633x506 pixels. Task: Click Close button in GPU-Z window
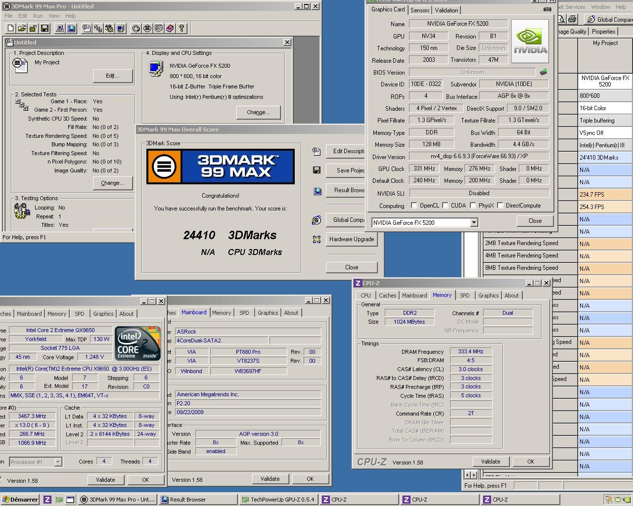[x=535, y=221]
